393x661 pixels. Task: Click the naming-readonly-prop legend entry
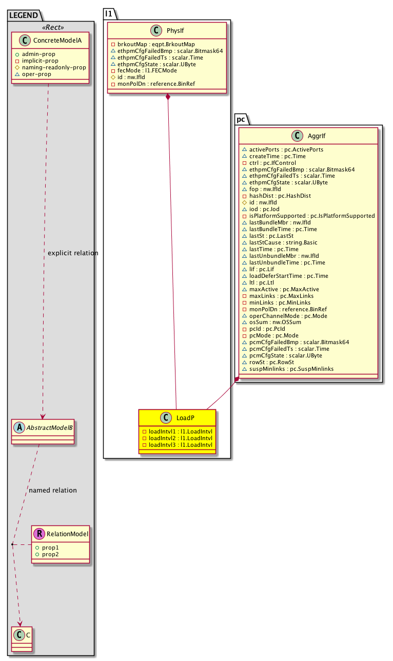click(x=50, y=67)
